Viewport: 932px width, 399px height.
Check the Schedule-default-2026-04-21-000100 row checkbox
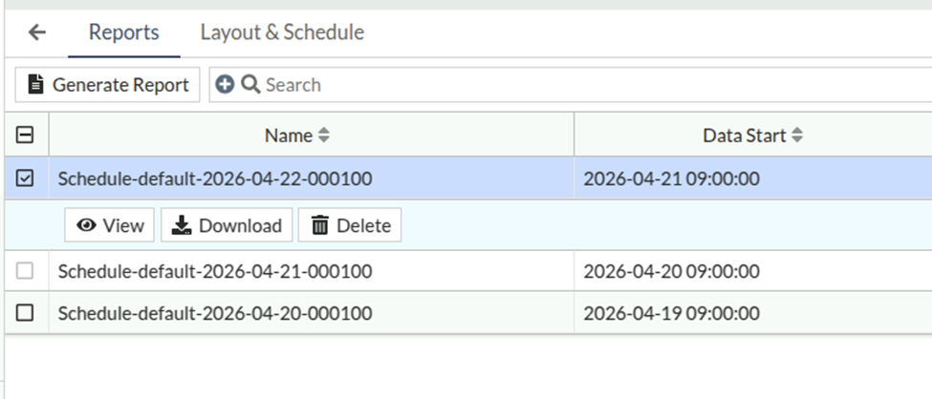tap(24, 271)
